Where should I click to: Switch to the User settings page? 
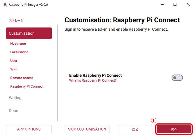[x=14, y=61]
